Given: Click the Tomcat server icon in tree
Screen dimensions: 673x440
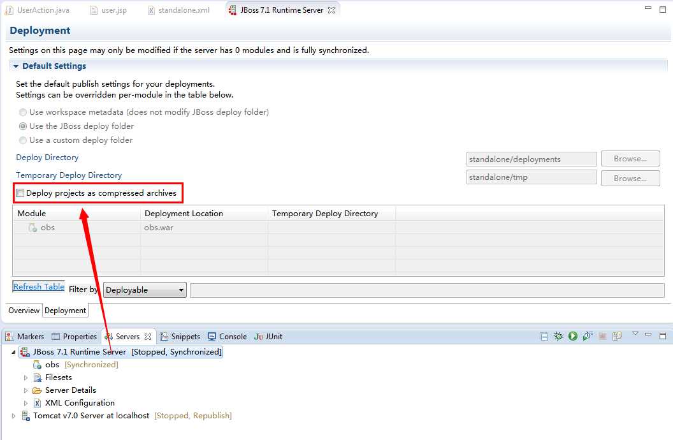Looking at the screenshot, I should pos(25,416).
